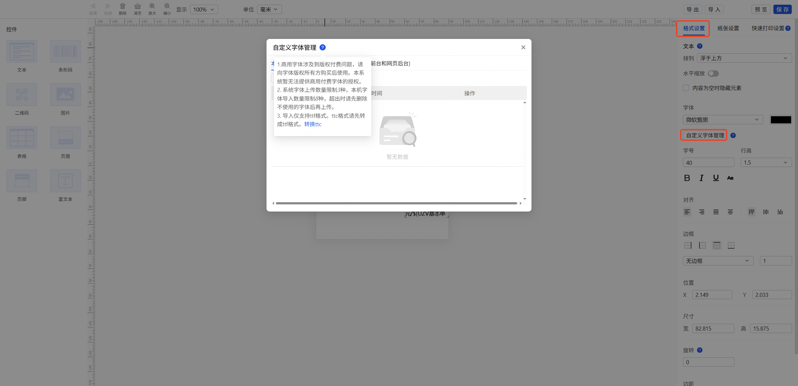Image resolution: width=798 pixels, height=386 pixels.
Task: Open quick print settings tab
Action: 767,28
